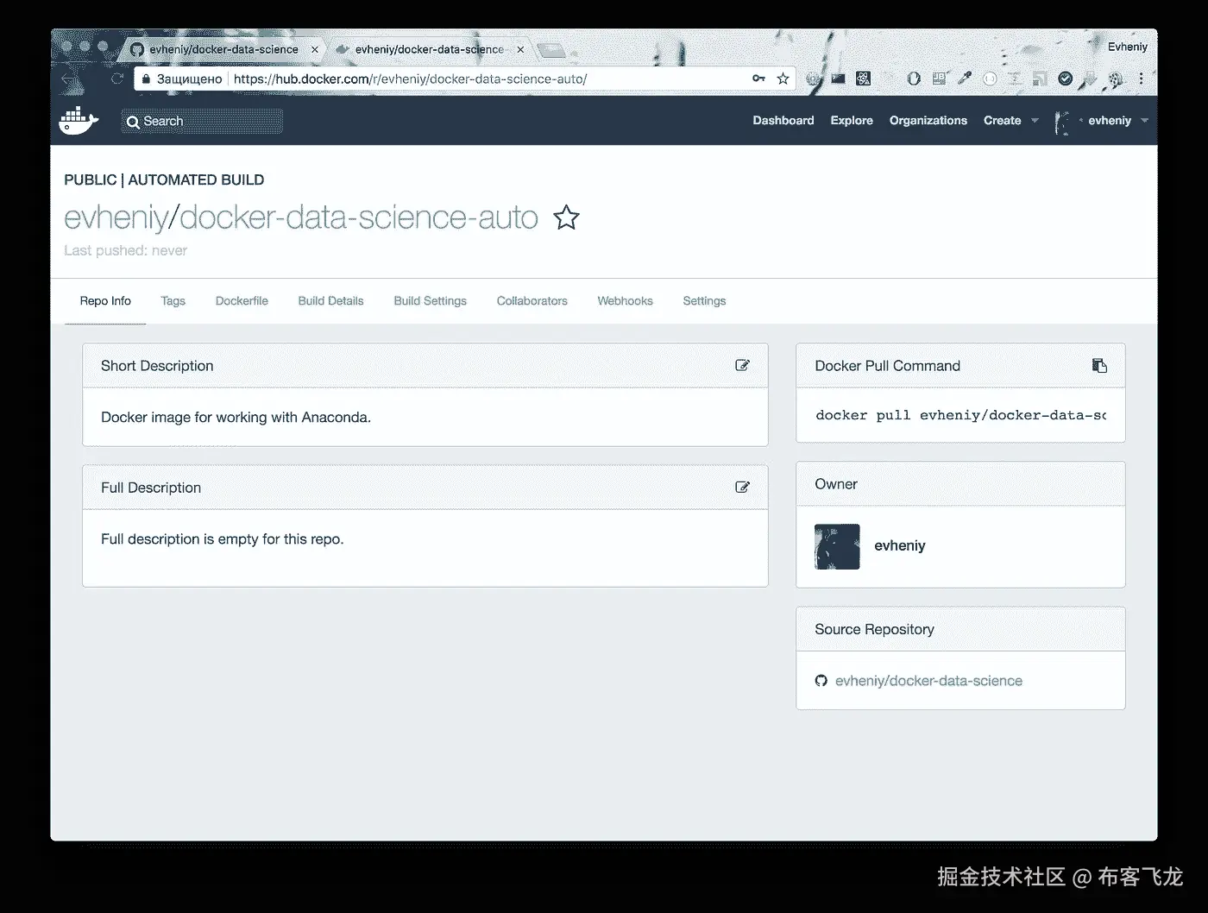Open the repository Settings tab

click(704, 301)
